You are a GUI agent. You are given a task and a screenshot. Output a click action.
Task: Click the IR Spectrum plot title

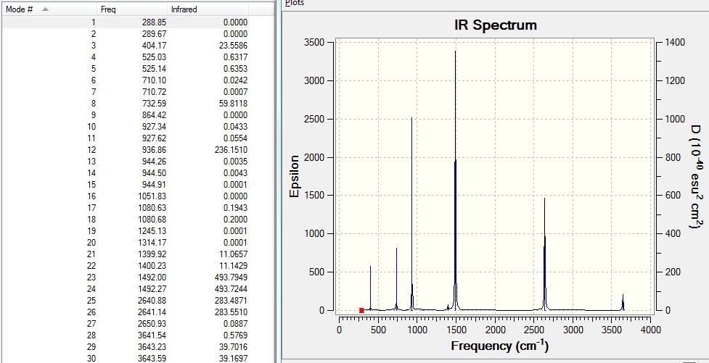pos(495,25)
